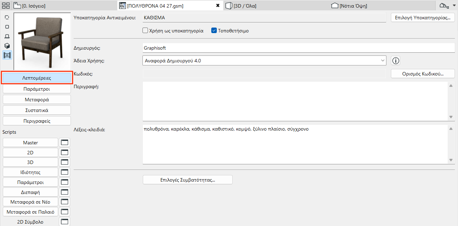Open the 2D script editor window icon
This screenshot has width=458, height=226.
click(x=64, y=152)
